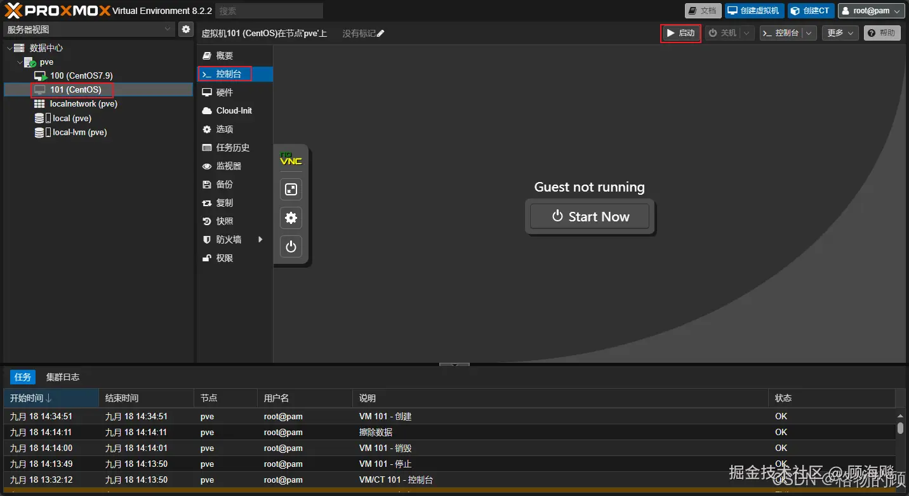The height and width of the screenshot is (496, 909).
Task: Sort by 结束时间 column header
Action: 146,398
